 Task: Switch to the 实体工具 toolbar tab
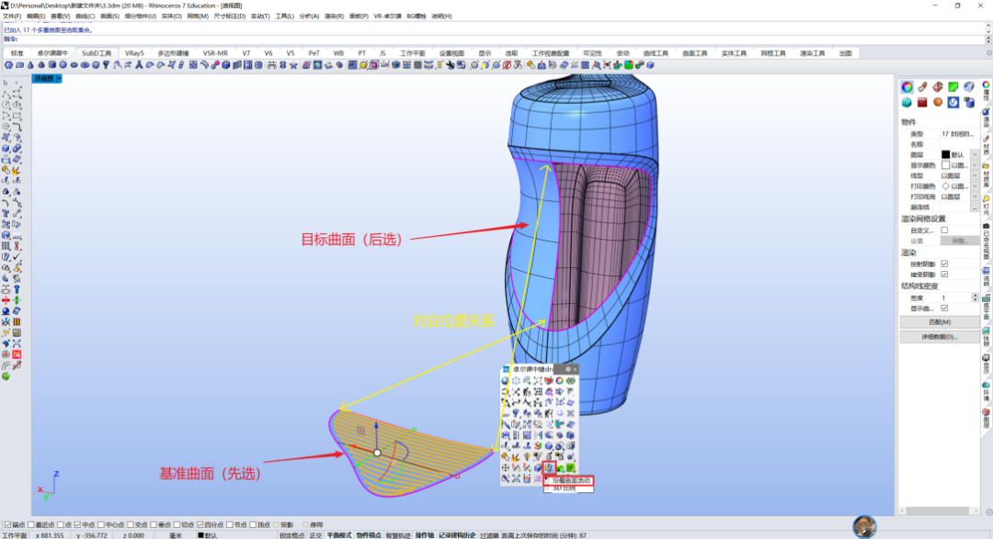pos(734,53)
